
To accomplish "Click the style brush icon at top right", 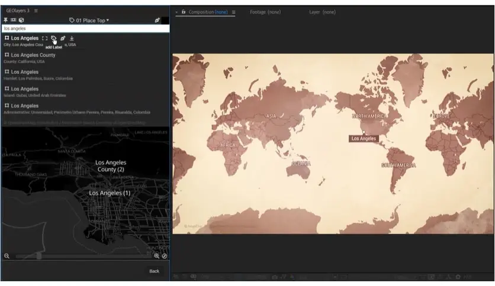I will pos(157,20).
